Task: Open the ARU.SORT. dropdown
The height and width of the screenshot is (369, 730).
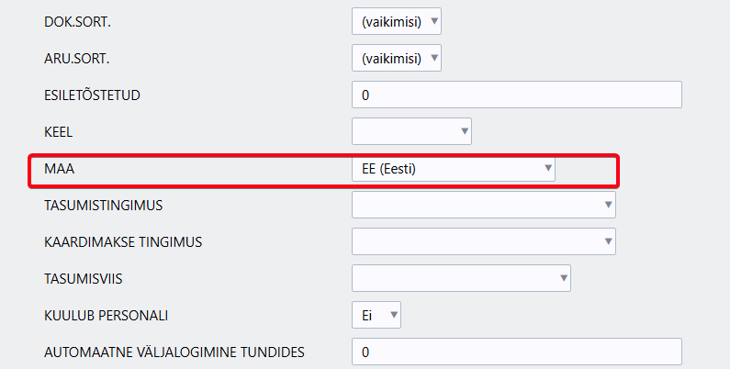Action: (397, 59)
